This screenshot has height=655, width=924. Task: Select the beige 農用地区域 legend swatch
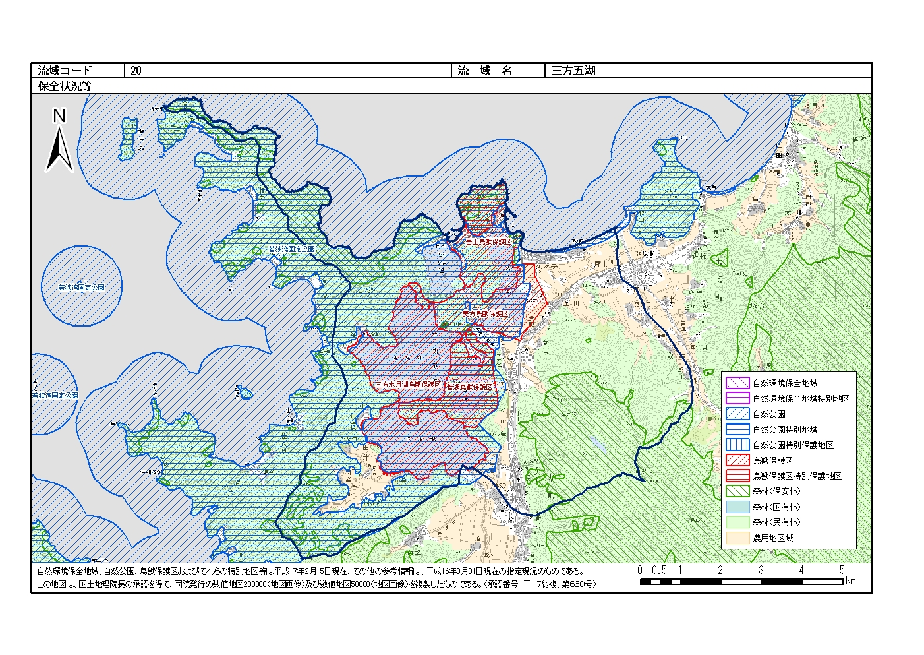(737, 538)
